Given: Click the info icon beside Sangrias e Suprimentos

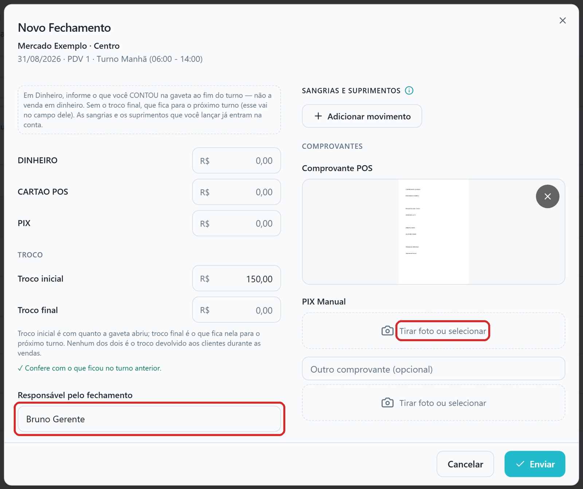Looking at the screenshot, I should click(409, 90).
